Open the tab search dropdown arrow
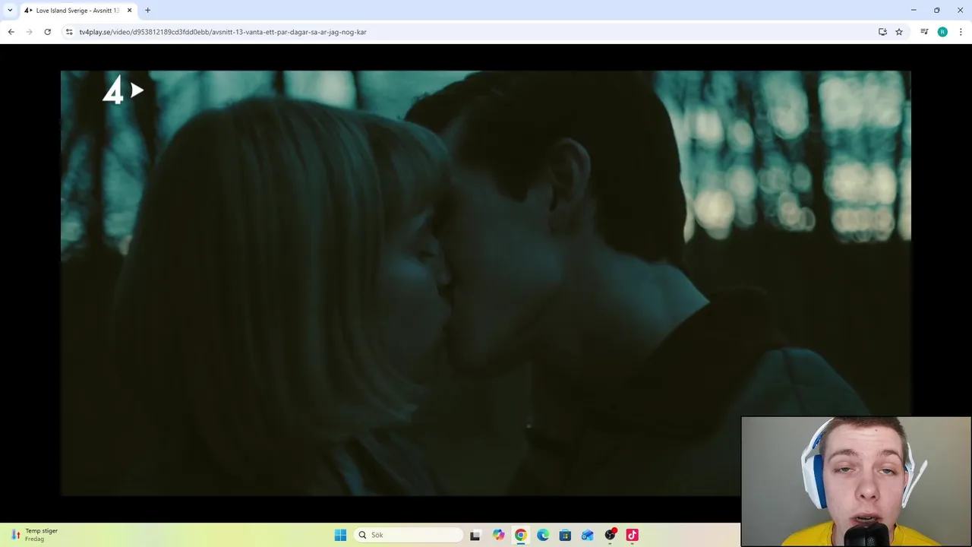This screenshot has width=972, height=547. coord(10,10)
